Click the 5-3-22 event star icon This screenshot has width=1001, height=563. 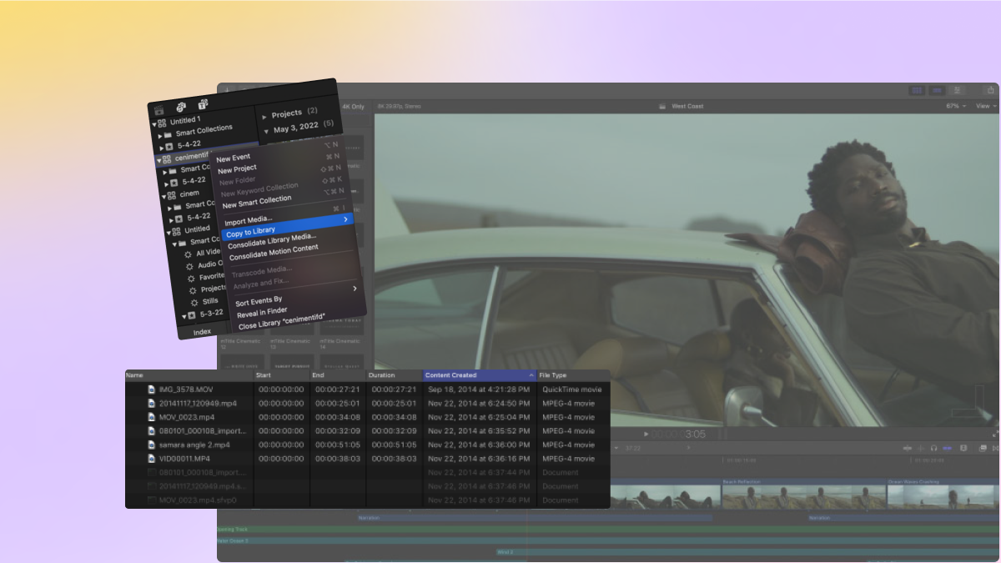pyautogui.click(x=192, y=315)
